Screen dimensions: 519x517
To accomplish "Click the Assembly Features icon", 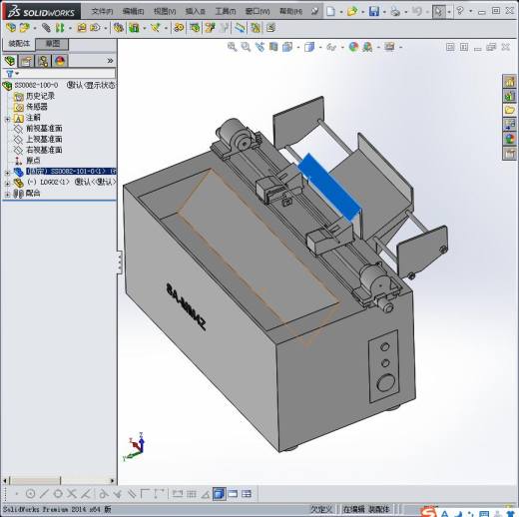I will coord(134,28).
